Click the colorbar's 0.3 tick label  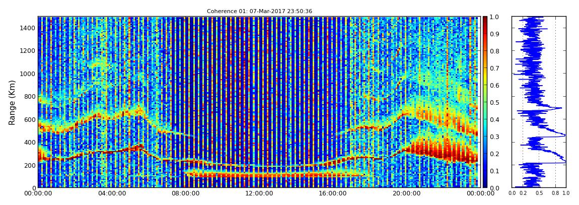pos(494,137)
